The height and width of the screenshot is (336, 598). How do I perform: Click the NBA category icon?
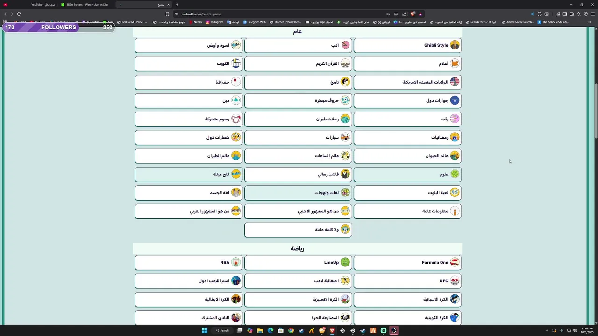pyautogui.click(x=236, y=262)
